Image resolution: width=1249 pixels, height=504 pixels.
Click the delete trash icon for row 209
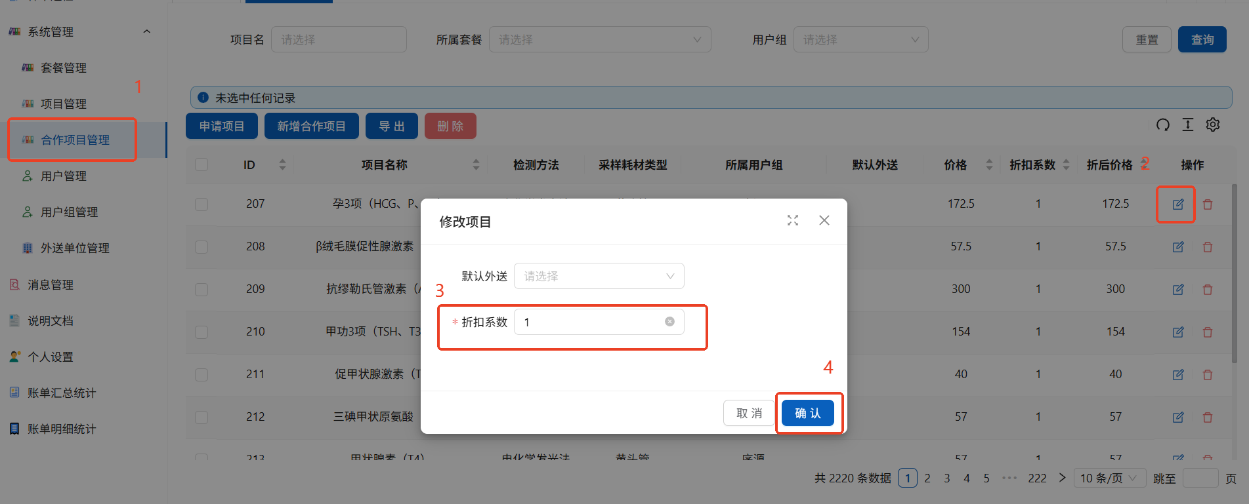click(x=1207, y=290)
